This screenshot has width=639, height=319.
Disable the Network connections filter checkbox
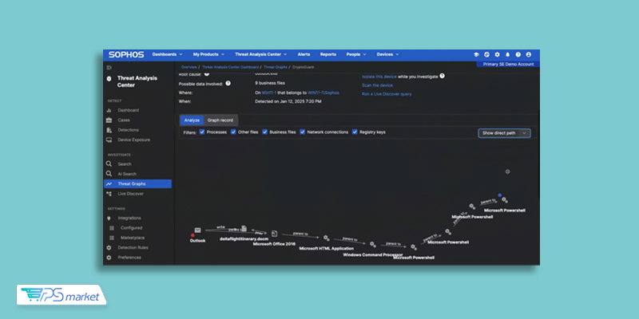[303, 132]
